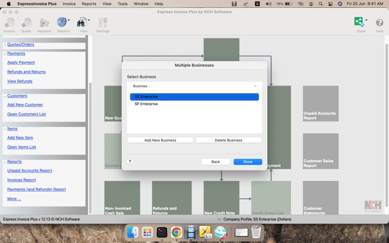Open Spotlight search in menu bar
This screenshot has height=243, width=389.
(320, 4)
